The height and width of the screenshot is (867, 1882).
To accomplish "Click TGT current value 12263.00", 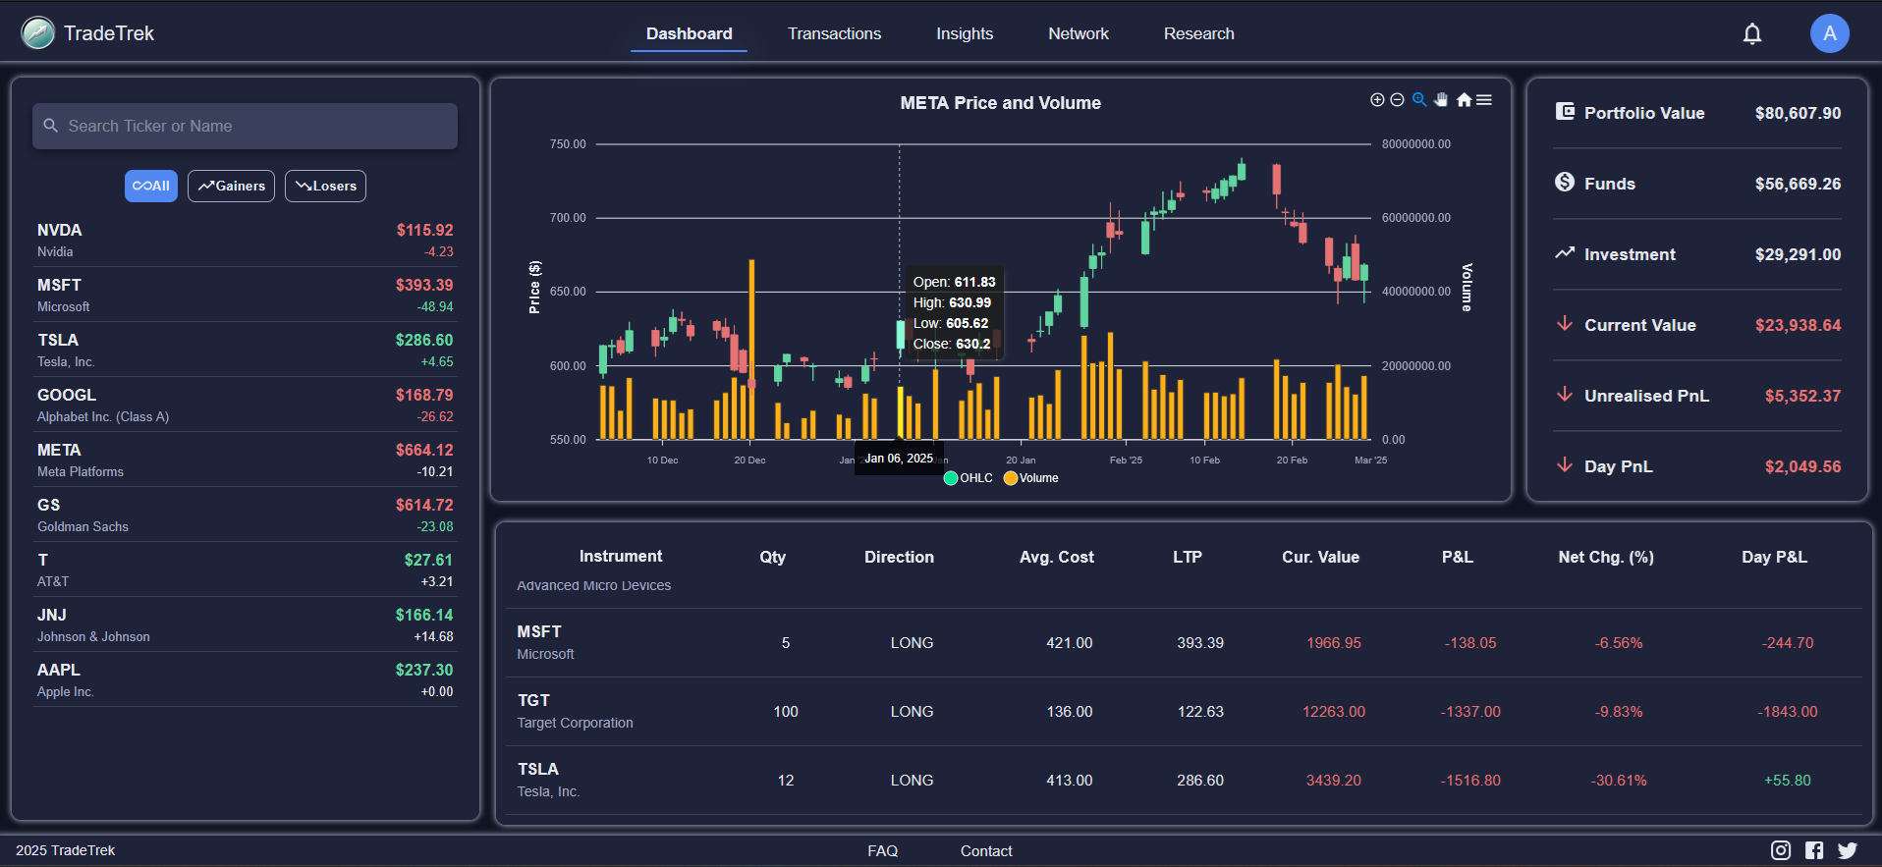I will pos(1334,712).
